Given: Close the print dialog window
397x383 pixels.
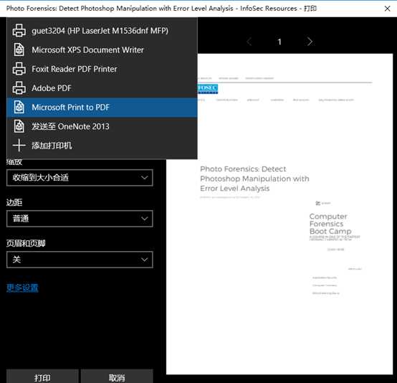Looking at the screenshot, I should tap(387, 9).
